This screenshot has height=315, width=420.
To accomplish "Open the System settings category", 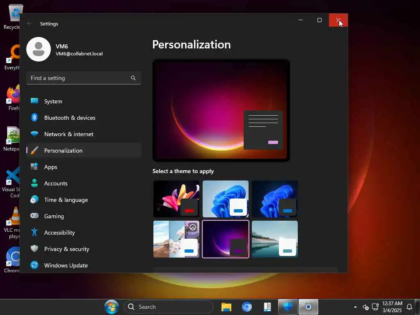I will [84, 101].
